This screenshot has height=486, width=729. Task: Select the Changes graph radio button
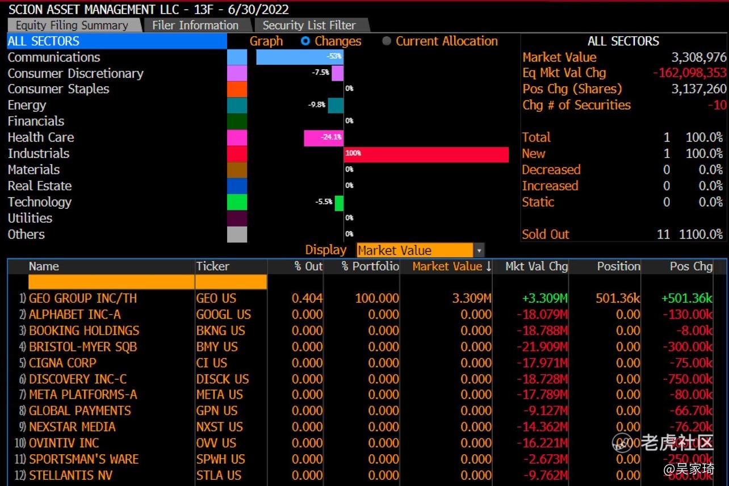305,41
